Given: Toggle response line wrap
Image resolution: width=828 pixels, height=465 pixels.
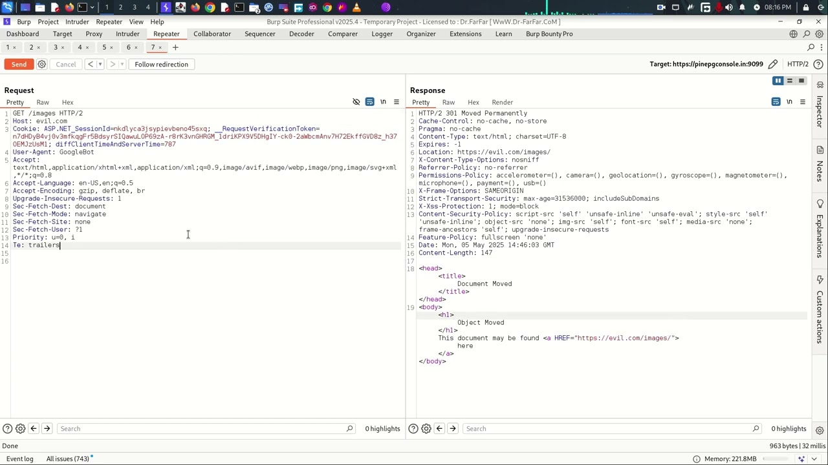Looking at the screenshot, I should click(776, 102).
